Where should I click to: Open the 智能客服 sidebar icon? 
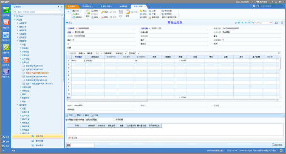(6, 72)
